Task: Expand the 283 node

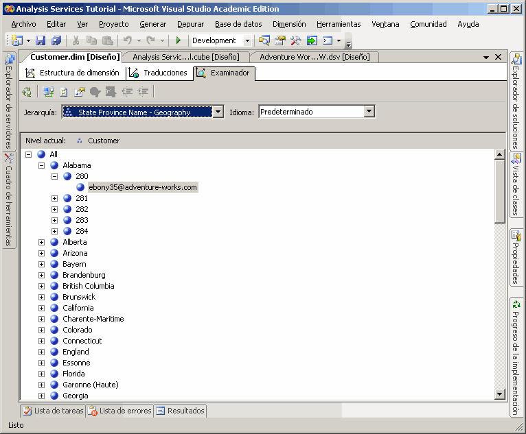Action: [54, 220]
